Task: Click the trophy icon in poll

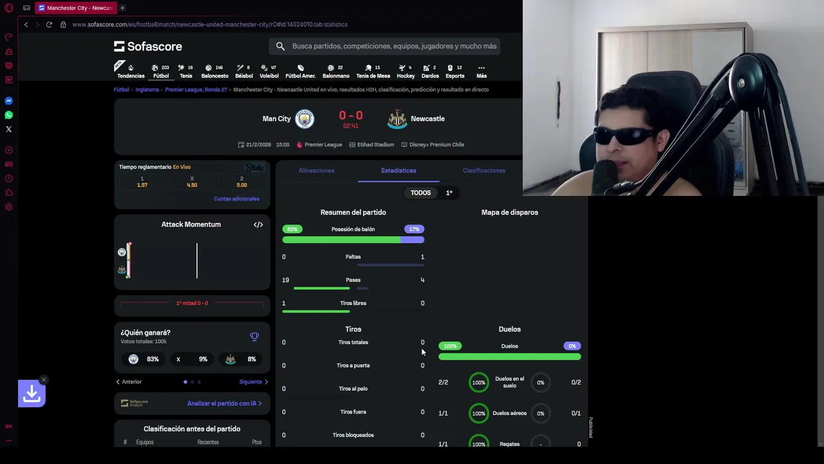Action: [254, 336]
